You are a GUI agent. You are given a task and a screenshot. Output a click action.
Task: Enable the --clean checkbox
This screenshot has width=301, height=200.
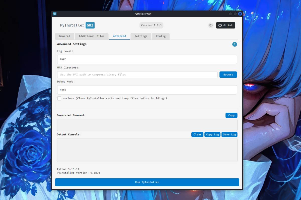(59, 98)
